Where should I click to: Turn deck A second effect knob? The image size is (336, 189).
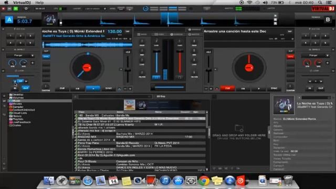tap(23, 63)
